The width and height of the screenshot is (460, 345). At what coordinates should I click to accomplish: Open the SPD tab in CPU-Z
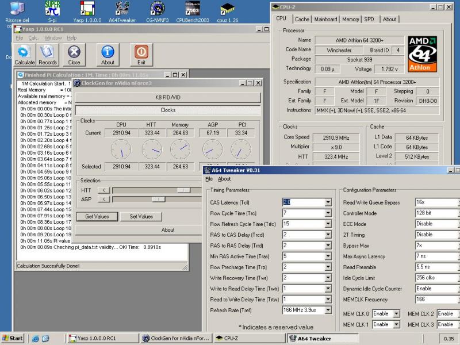369,20
